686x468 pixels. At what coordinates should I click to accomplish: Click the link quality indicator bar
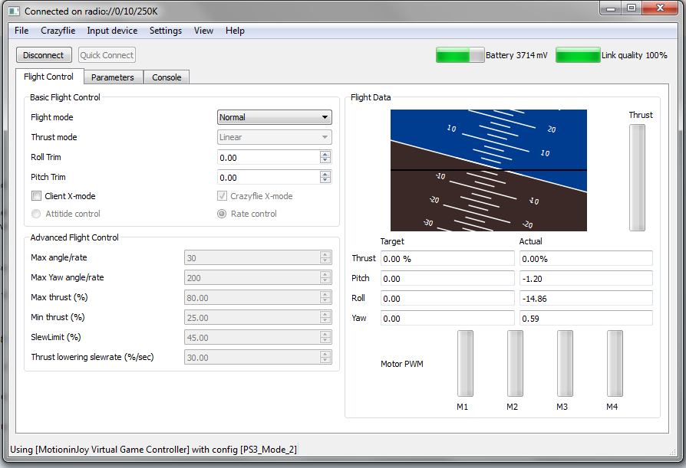577,55
